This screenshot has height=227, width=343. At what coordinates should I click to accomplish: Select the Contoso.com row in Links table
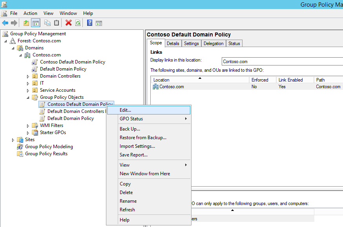[247, 87]
